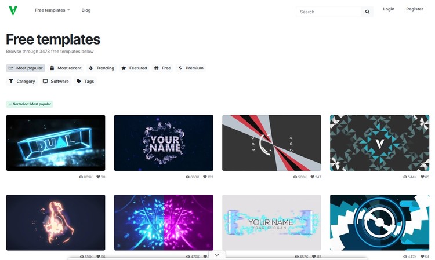Click the tag icon on Tags
435x260 pixels.
79,82
